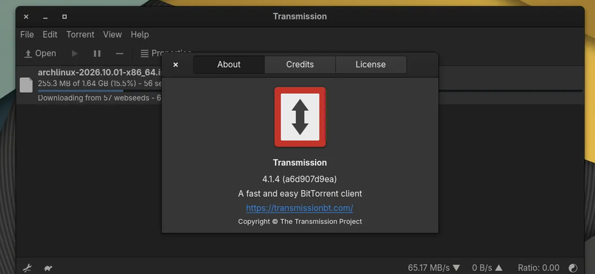Click the '255.3 MB of 1.64 GB' progress text

pos(100,84)
